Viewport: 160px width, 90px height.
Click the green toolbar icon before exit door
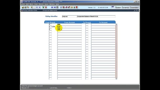[x=74, y=7]
